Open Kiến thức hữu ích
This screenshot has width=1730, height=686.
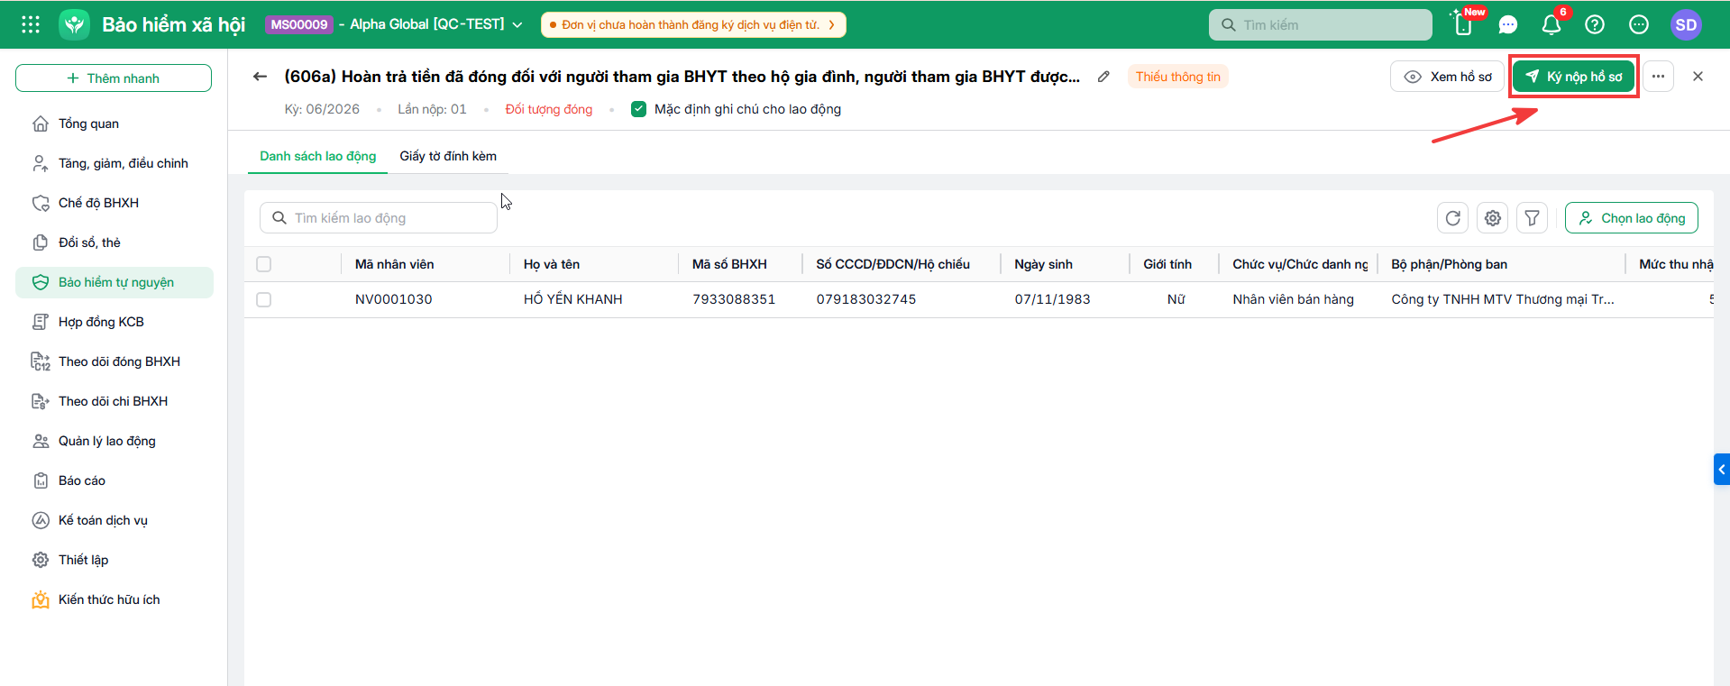pos(114,599)
